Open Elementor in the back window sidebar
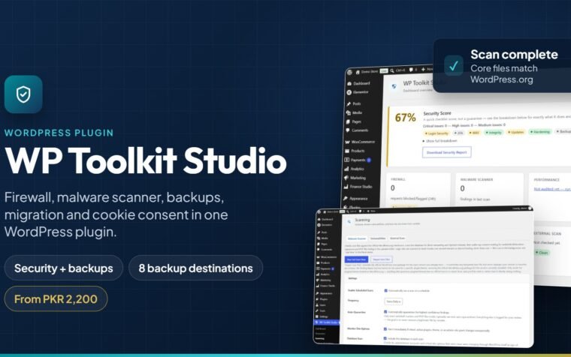 358,92
